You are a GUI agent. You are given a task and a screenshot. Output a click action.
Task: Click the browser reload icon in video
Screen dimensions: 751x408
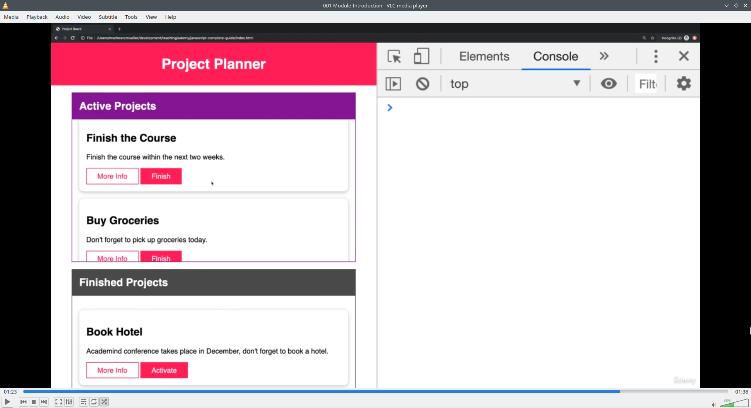point(73,38)
